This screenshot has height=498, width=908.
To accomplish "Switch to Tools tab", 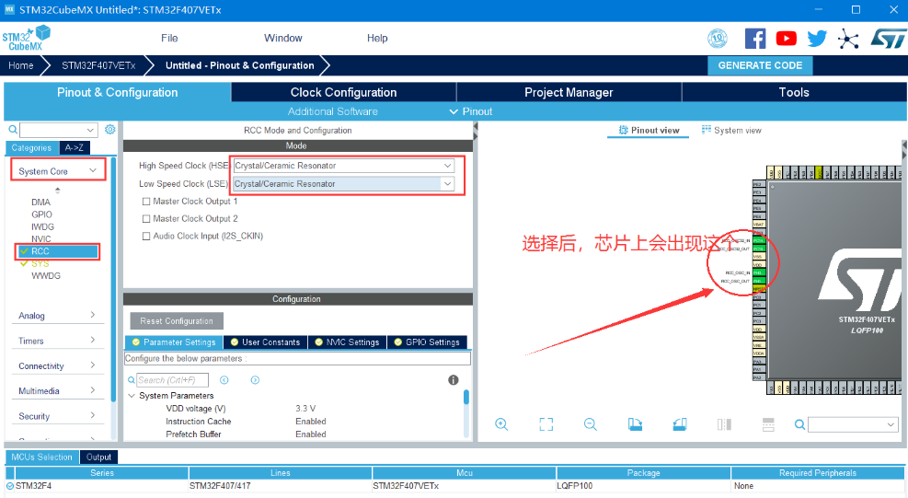I will (794, 92).
